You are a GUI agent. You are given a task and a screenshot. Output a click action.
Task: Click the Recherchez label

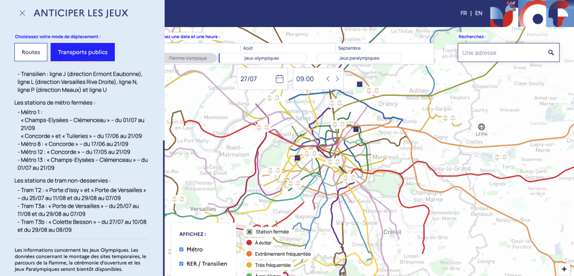(x=472, y=37)
